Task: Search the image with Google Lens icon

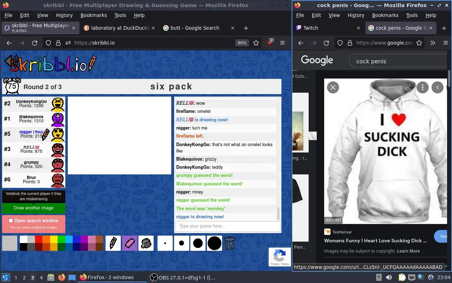Action: coord(408,87)
